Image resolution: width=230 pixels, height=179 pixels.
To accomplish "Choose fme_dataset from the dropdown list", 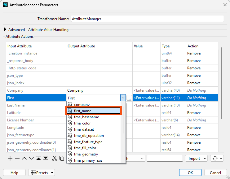I will pos(93,129).
